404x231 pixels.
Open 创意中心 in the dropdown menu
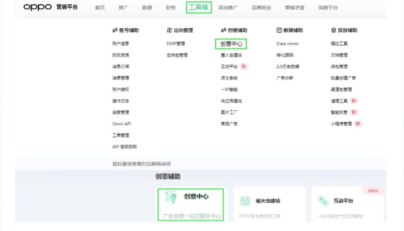(x=231, y=43)
